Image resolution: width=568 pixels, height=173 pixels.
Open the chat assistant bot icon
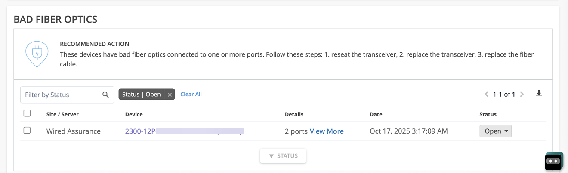(554, 161)
